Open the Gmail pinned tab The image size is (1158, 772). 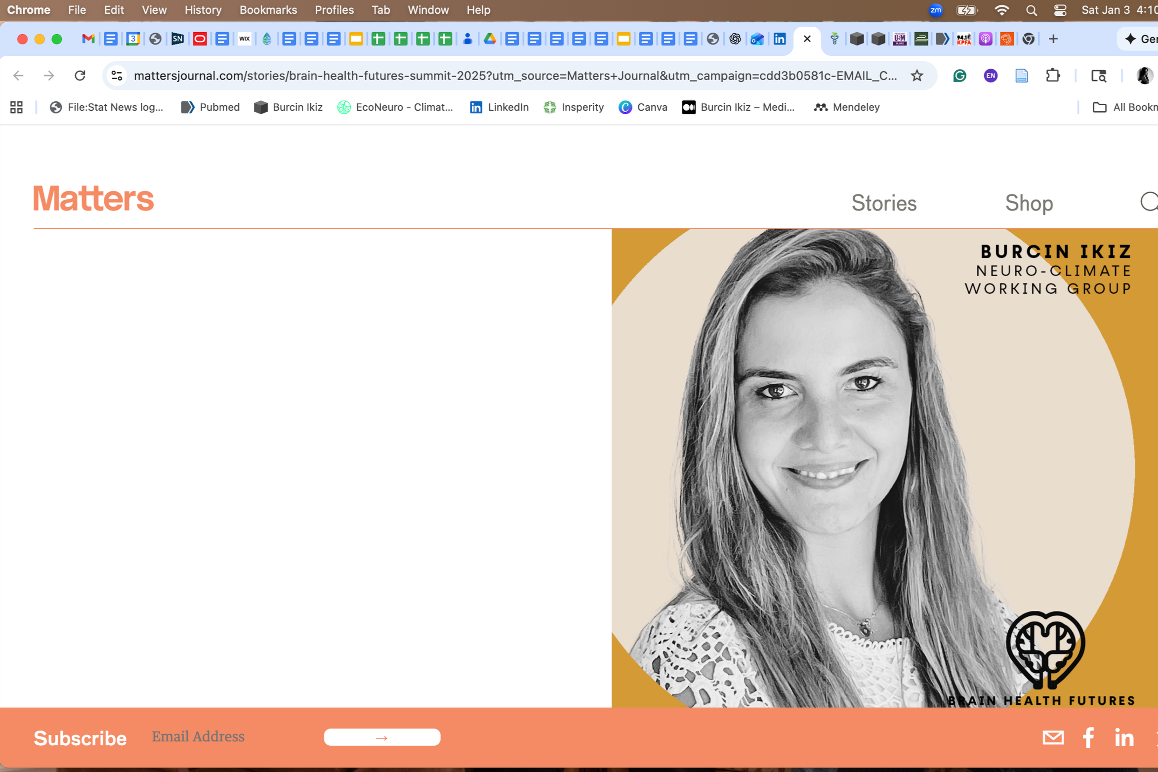[88, 39]
